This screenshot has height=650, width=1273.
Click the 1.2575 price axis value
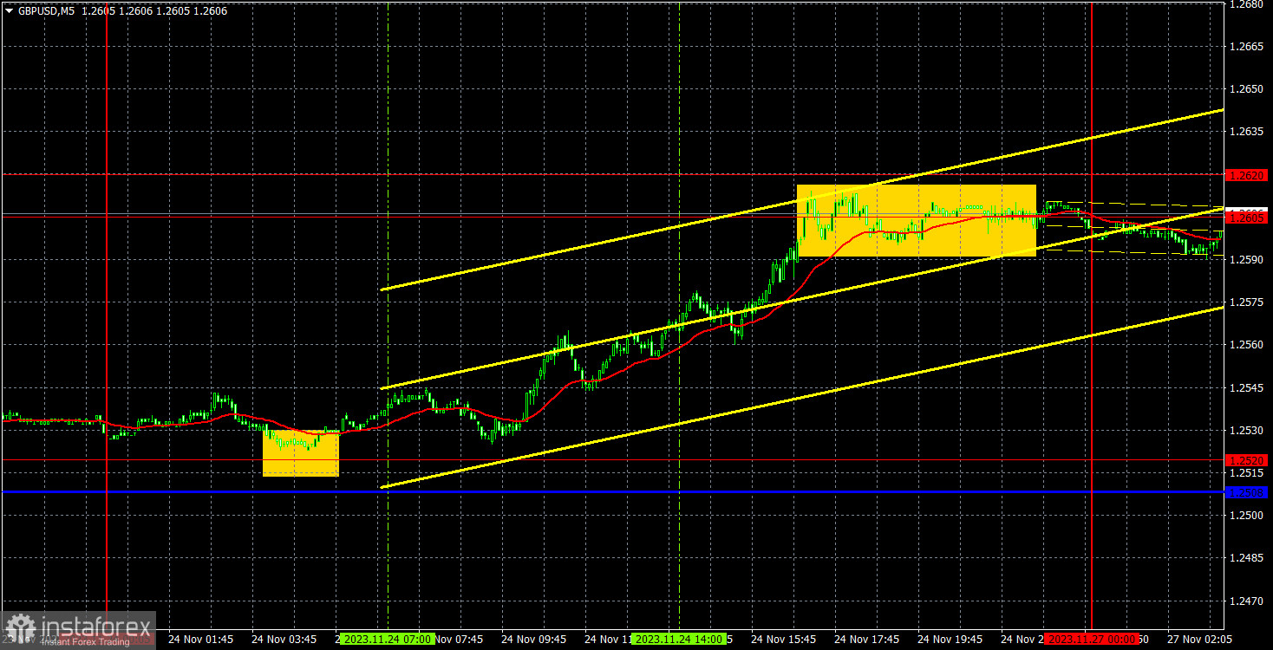pos(1248,302)
